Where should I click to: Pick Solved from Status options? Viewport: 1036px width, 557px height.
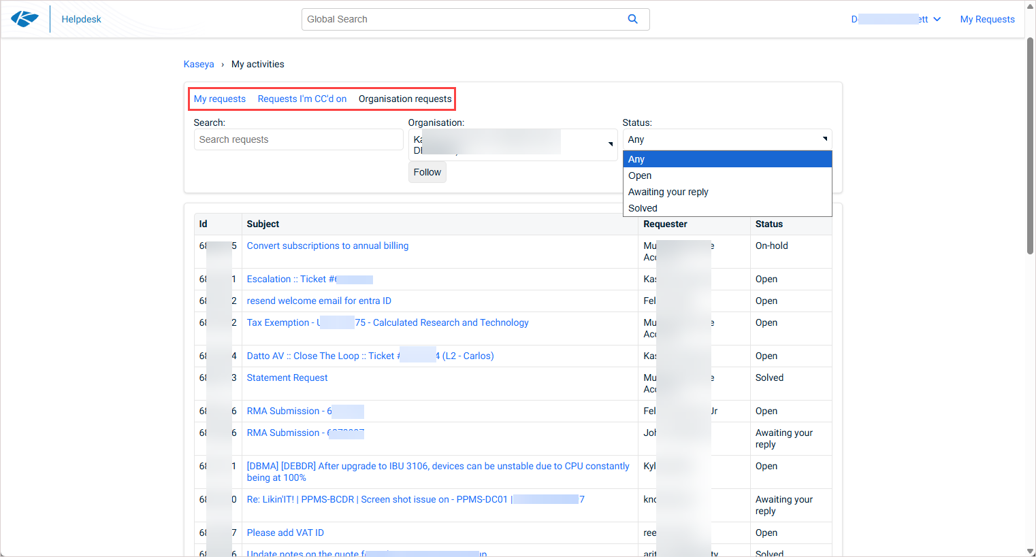[643, 208]
